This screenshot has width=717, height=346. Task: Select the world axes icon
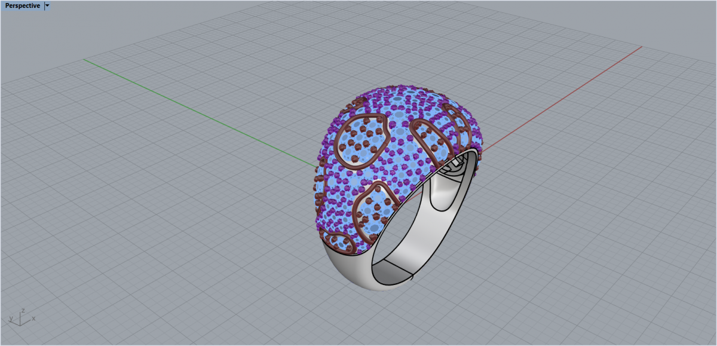(23, 317)
